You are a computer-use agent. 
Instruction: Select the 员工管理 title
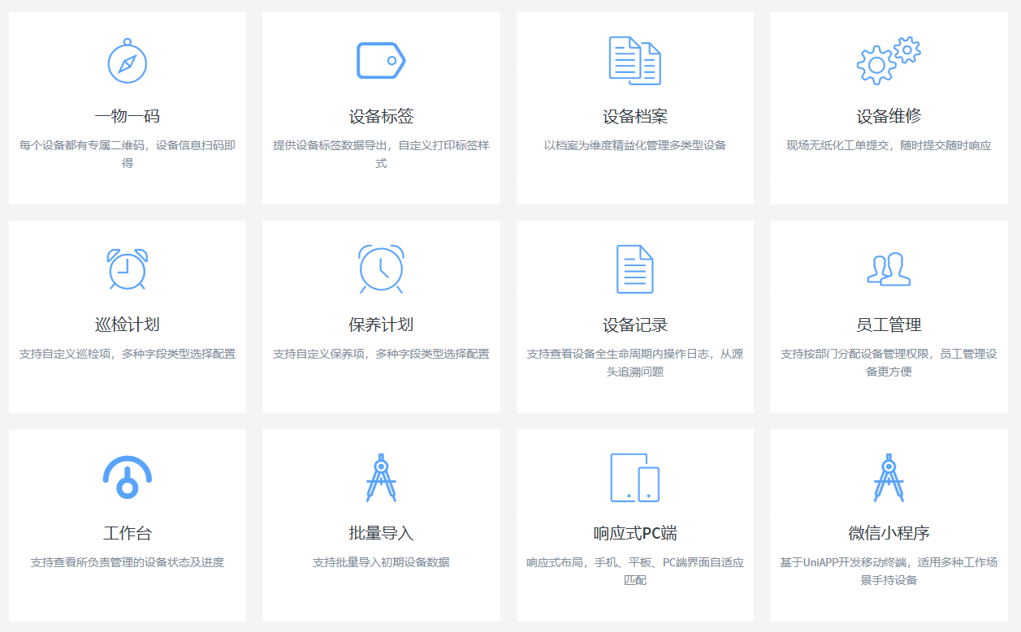(889, 323)
